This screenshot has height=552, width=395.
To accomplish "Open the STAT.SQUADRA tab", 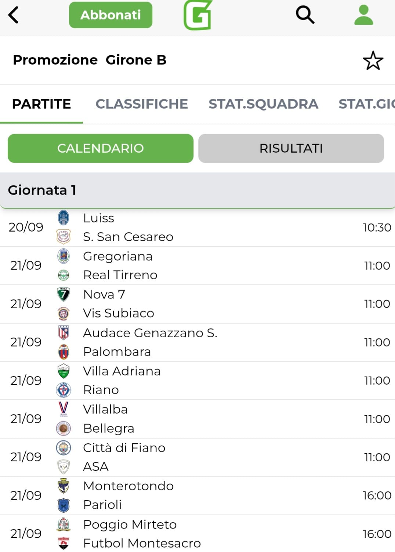I will tap(263, 104).
